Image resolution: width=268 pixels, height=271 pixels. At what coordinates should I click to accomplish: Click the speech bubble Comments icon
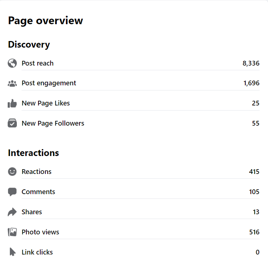(12, 192)
